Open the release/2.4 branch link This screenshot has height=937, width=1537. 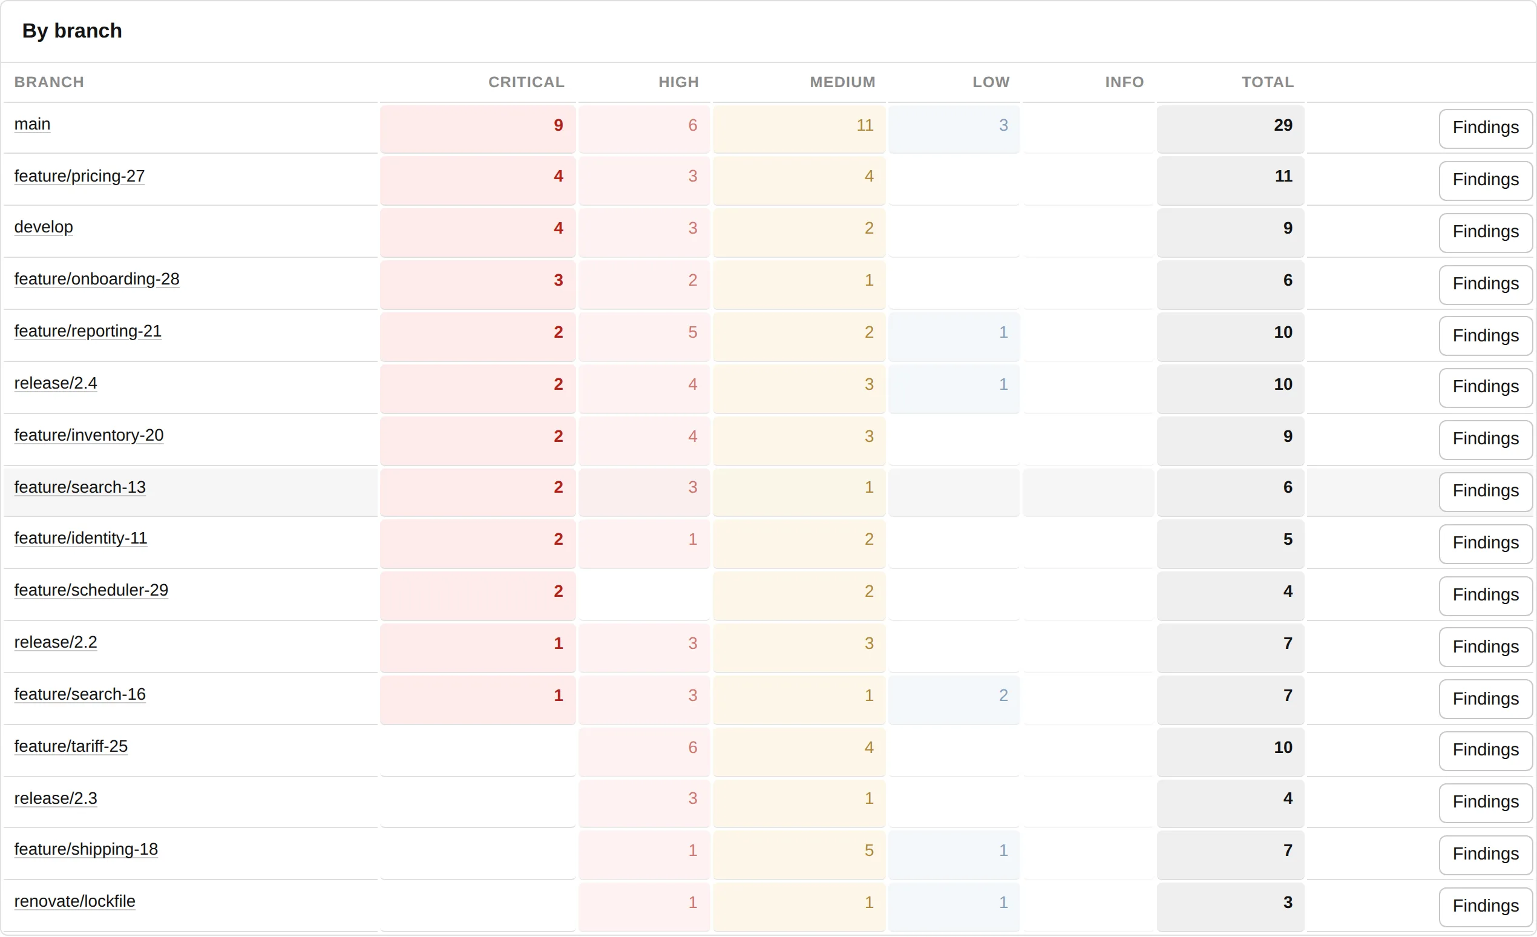56,383
